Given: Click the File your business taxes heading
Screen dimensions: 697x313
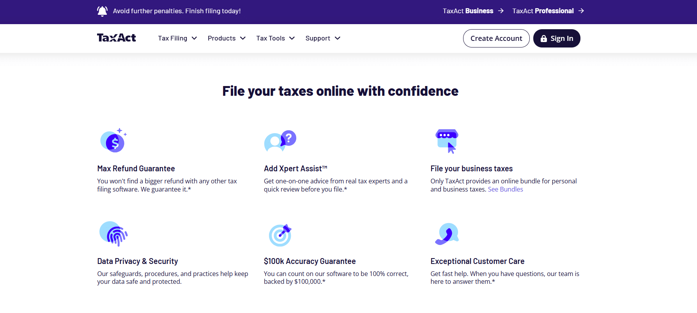Looking at the screenshot, I should point(471,169).
